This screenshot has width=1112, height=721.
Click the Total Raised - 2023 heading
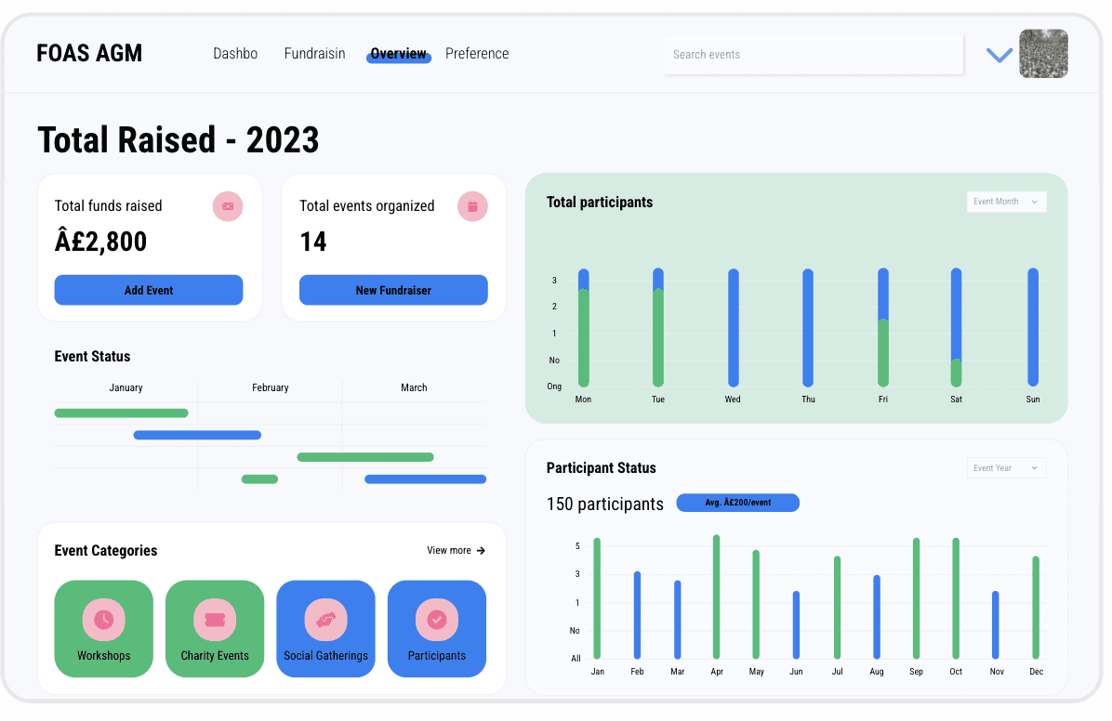click(x=178, y=139)
